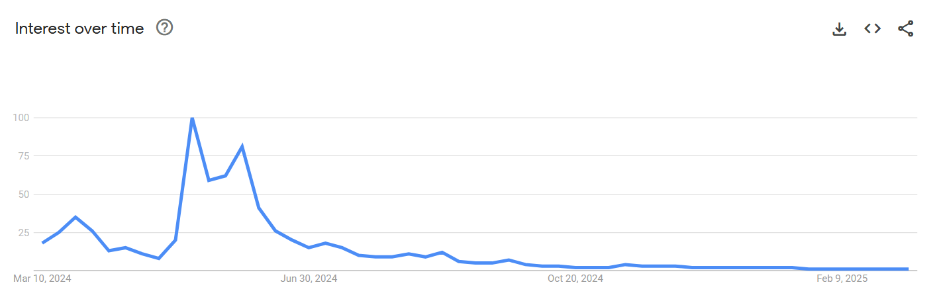Click the Oct 20, 2024 axis label
The height and width of the screenshot is (303, 935).
(x=575, y=279)
